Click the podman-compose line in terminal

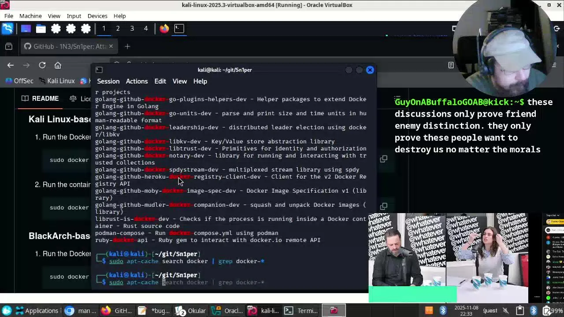(187, 233)
